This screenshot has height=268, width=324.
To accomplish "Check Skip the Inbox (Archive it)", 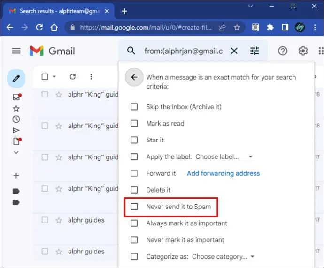I will coord(134,107).
